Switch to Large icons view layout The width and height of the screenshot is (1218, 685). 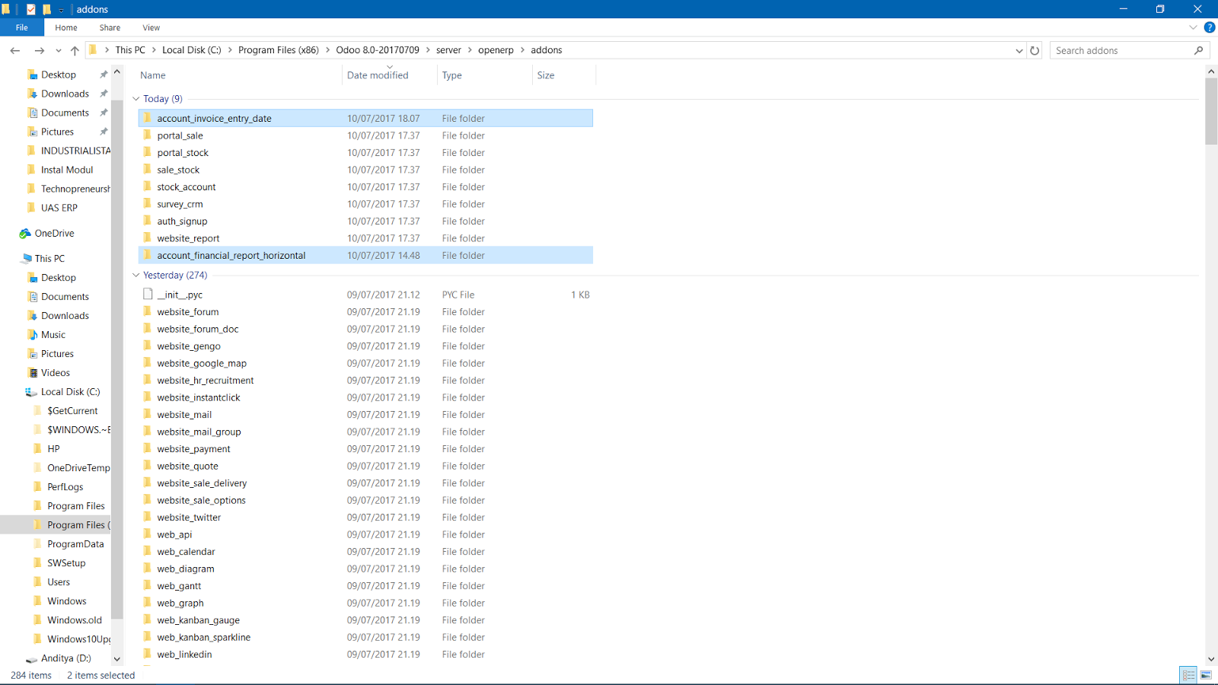point(1206,675)
